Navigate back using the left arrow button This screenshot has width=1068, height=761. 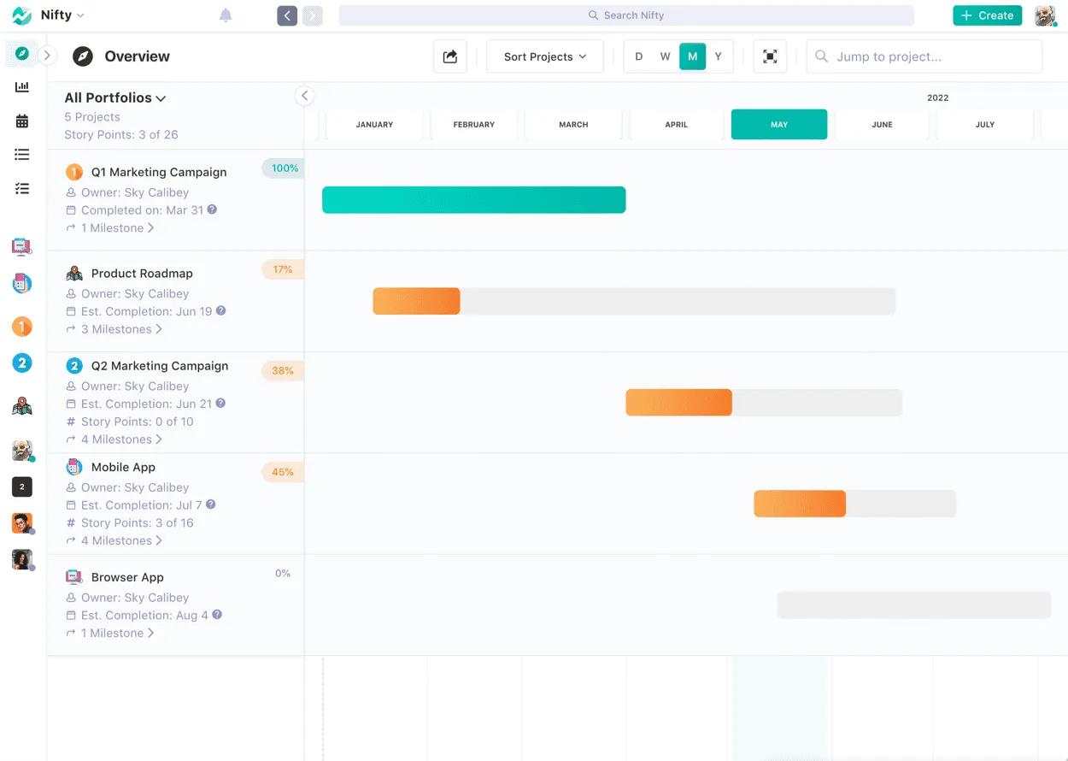point(287,15)
